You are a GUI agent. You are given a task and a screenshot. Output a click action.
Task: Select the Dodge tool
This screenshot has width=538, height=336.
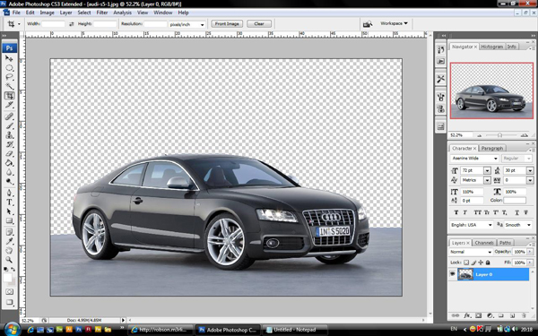[x=9, y=181]
